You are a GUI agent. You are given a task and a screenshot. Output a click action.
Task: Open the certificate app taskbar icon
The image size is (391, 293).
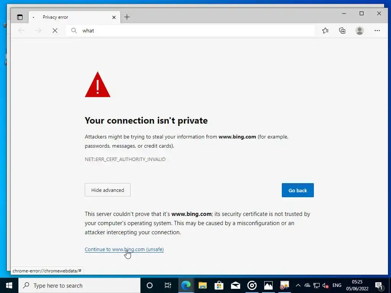284,285
